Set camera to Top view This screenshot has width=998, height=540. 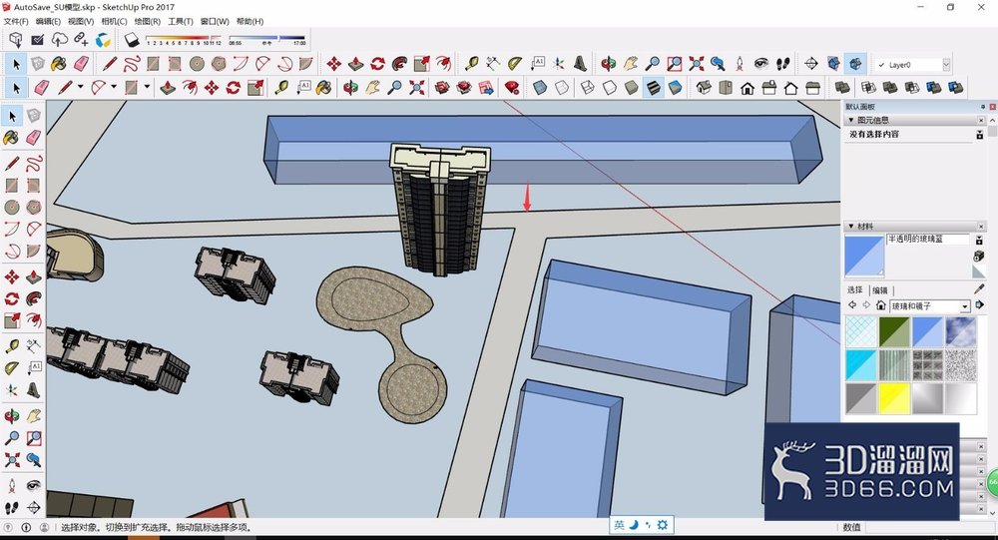click(725, 87)
